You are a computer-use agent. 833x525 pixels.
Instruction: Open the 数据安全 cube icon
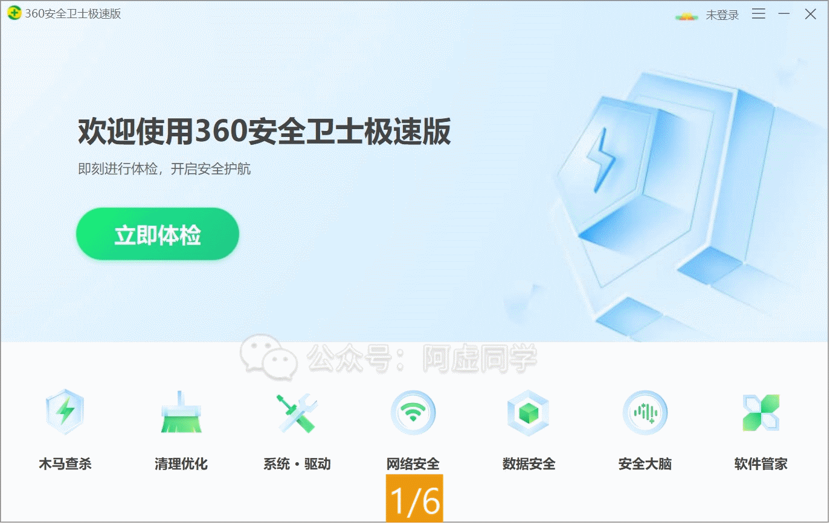click(x=529, y=413)
